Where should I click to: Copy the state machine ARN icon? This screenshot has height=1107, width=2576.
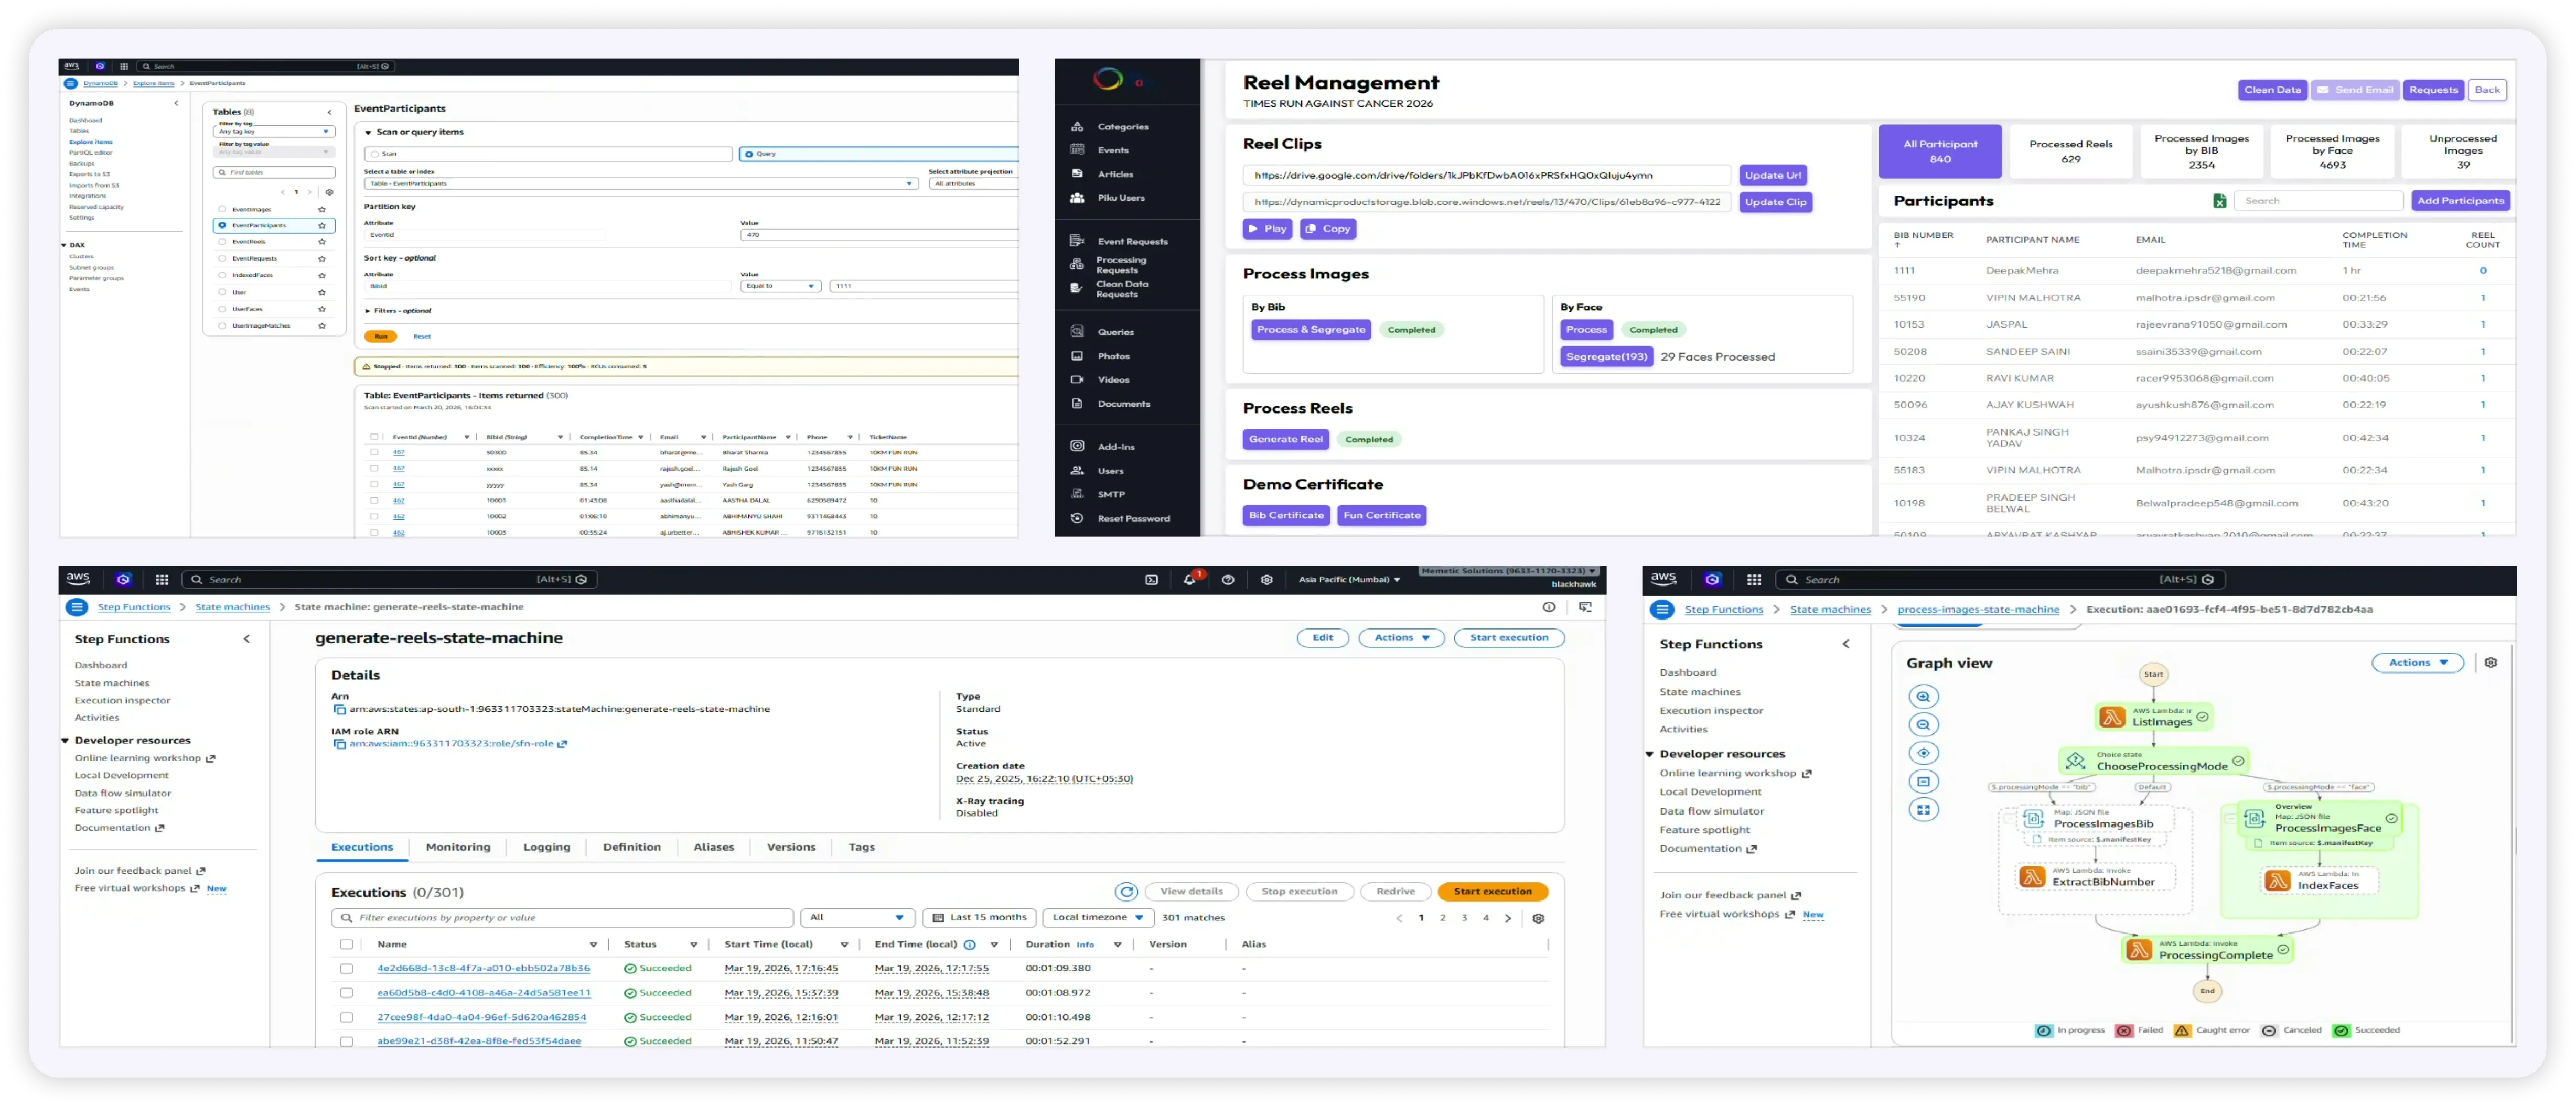click(x=339, y=709)
